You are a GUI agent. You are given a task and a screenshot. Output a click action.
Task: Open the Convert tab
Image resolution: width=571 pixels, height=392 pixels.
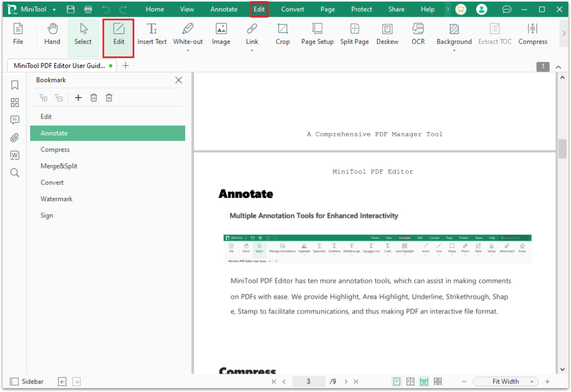[x=292, y=9]
